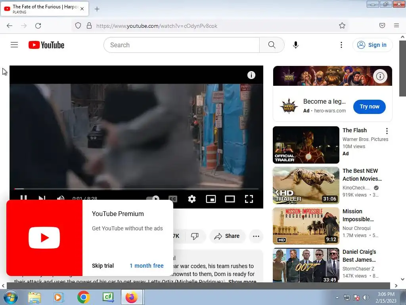Open The Best NEW Action Movies thumbnail
The image size is (406, 305).
(306, 185)
